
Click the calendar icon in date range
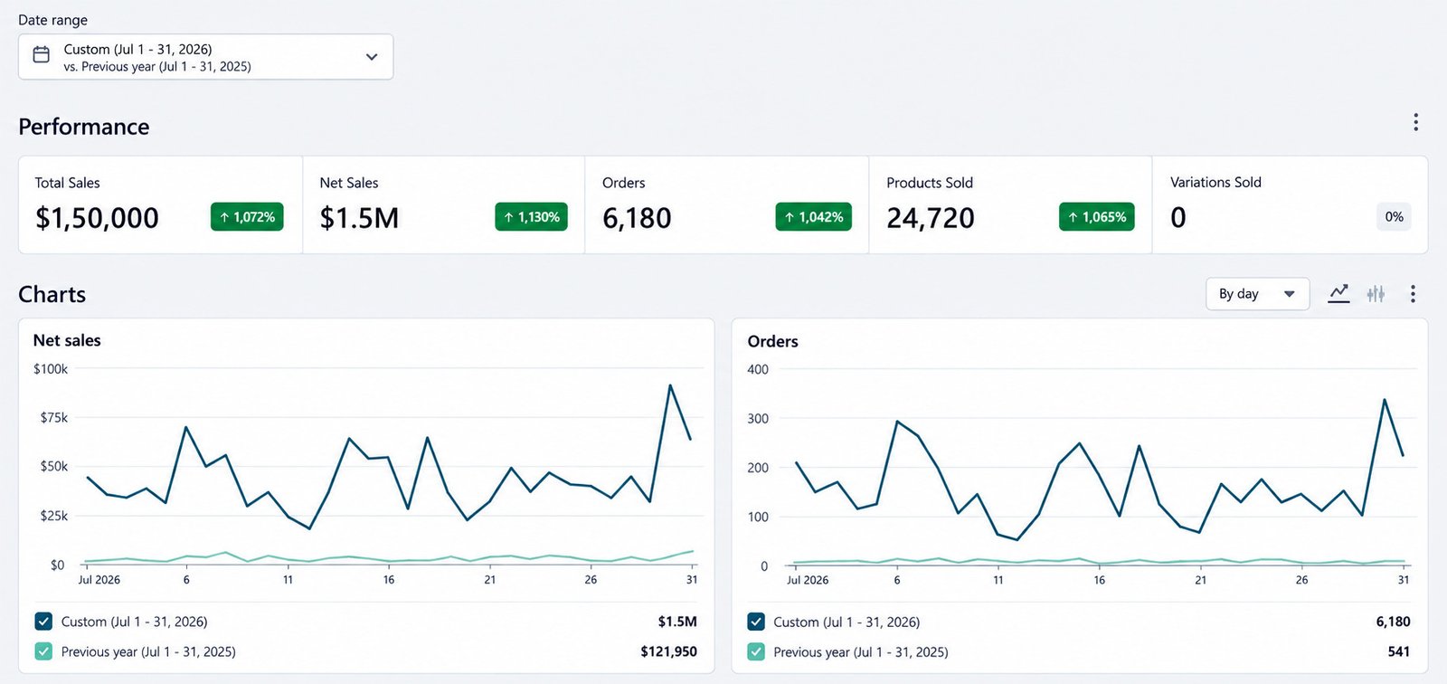coord(42,55)
